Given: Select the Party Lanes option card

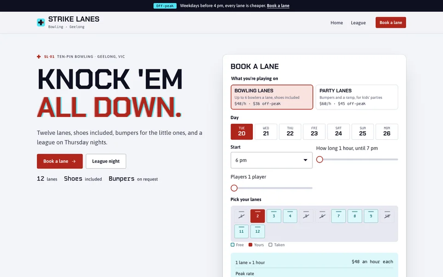Looking at the screenshot, I should [x=357, y=97].
